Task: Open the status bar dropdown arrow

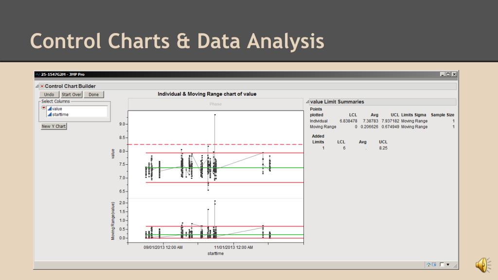Action: [447, 264]
